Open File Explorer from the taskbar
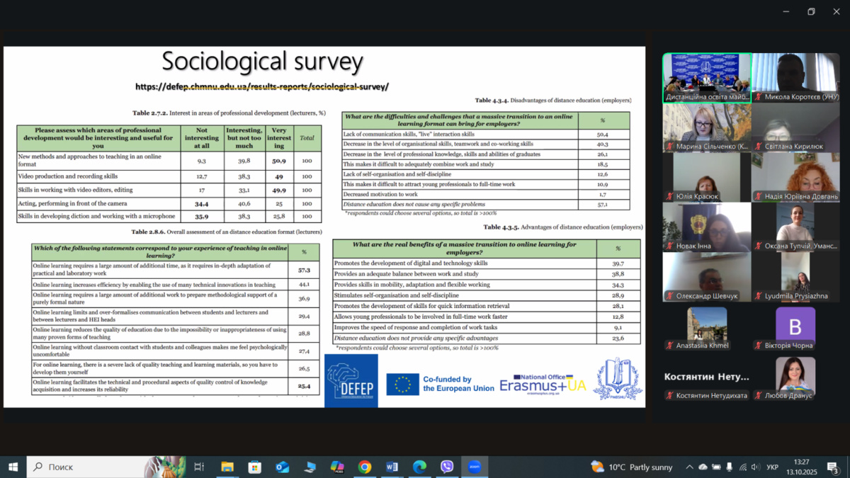 click(x=227, y=467)
